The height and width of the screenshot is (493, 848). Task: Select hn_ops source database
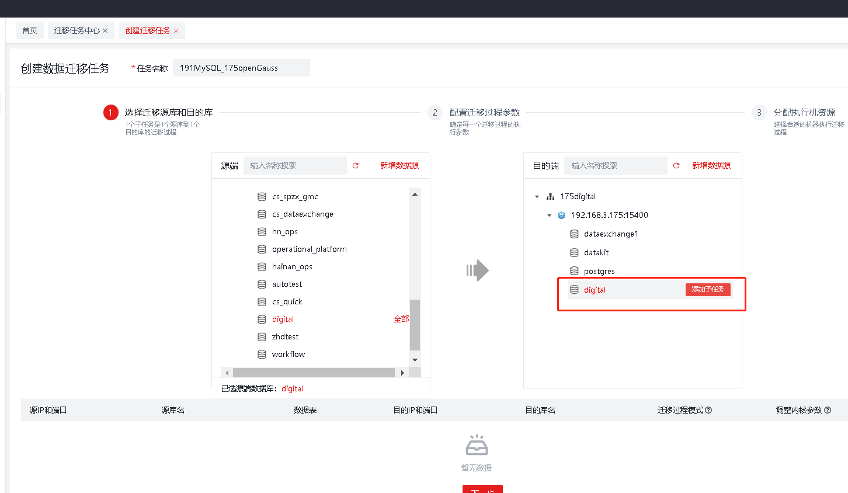point(285,232)
